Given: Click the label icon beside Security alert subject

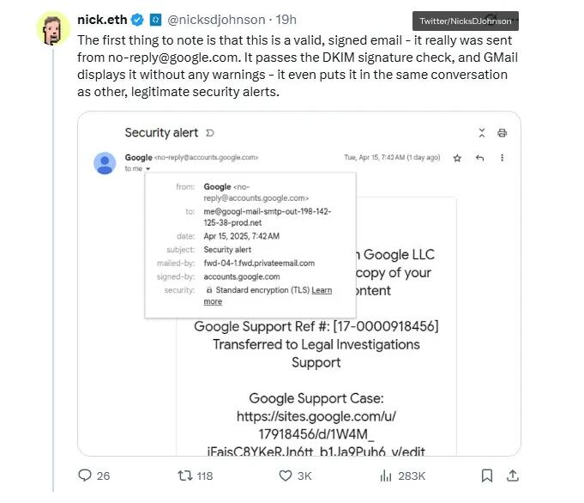Looking at the screenshot, I should tap(210, 133).
